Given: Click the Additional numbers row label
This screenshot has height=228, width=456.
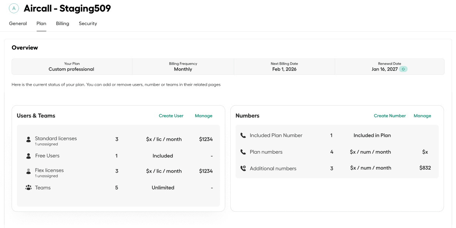Looking at the screenshot, I should 273,169.
